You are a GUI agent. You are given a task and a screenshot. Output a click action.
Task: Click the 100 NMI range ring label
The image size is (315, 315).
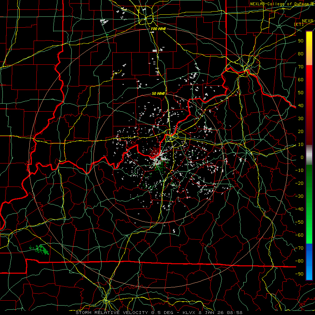tap(158, 29)
